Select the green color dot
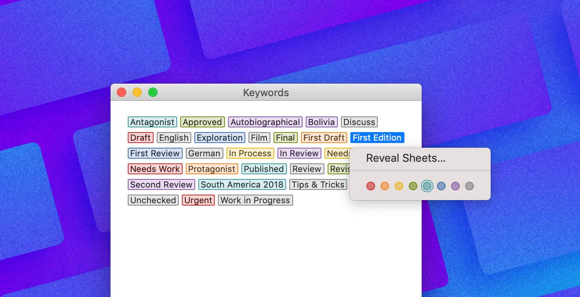Screen dimensions: 580x297 (413, 186)
